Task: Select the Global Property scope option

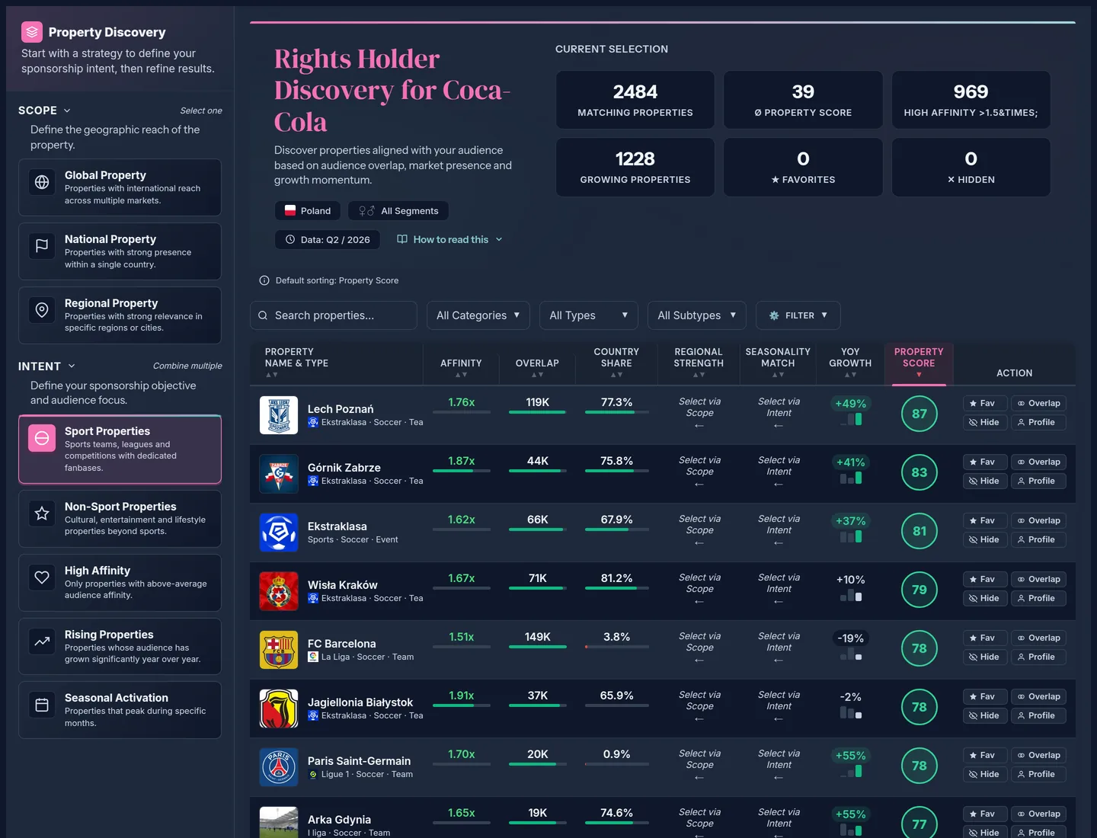Action: coord(120,187)
